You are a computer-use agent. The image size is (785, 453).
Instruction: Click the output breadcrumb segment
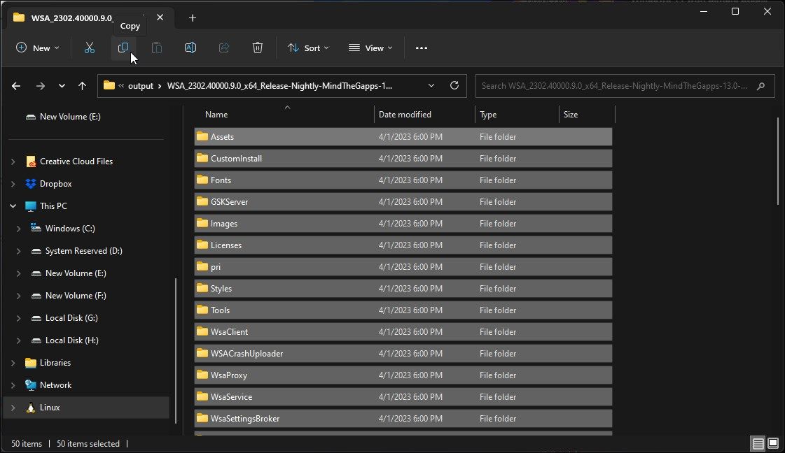point(141,86)
